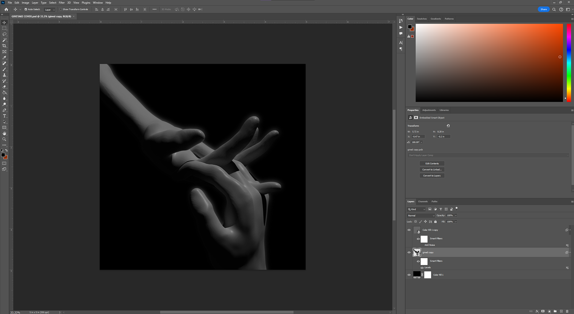Click the Share button
The width and height of the screenshot is (574, 314).
tap(544, 9)
